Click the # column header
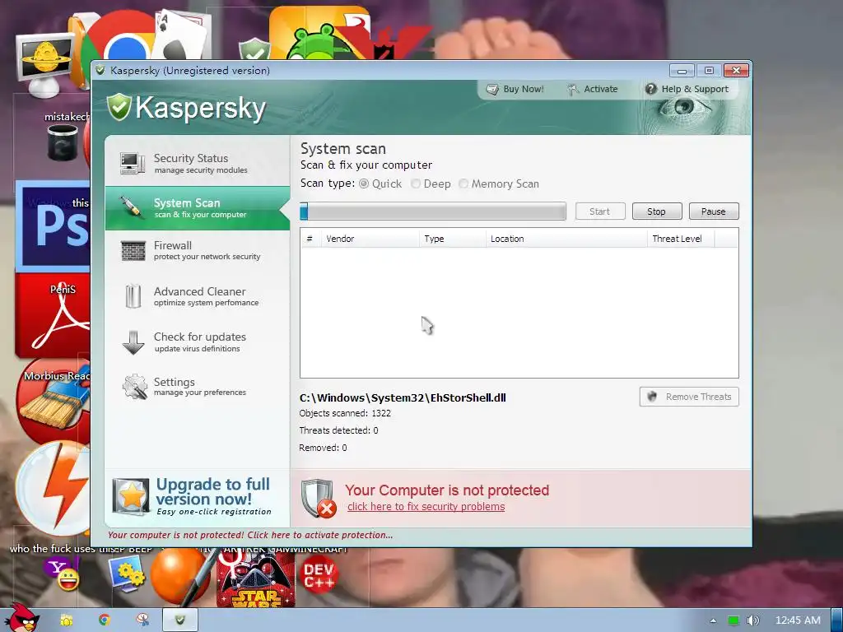Screen dimensions: 843x632 coord(310,239)
